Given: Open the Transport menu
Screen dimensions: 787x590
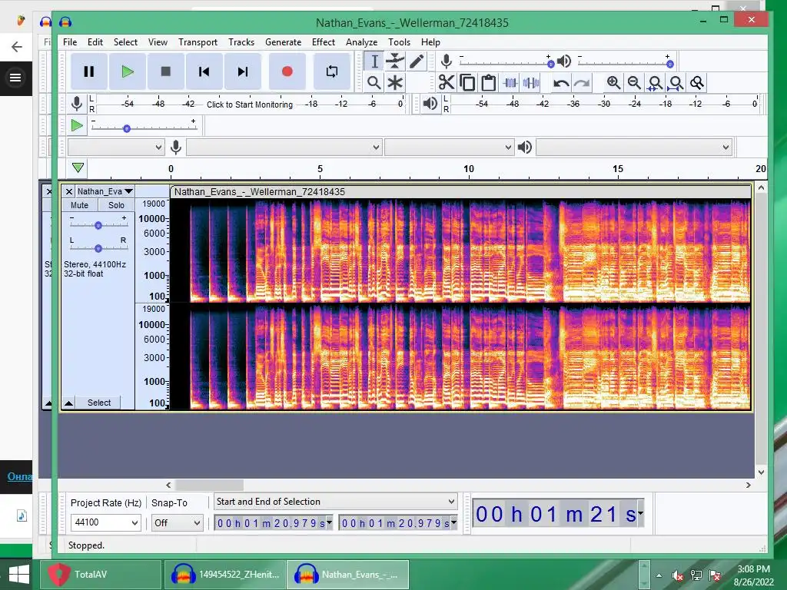Looking at the screenshot, I should 198,42.
